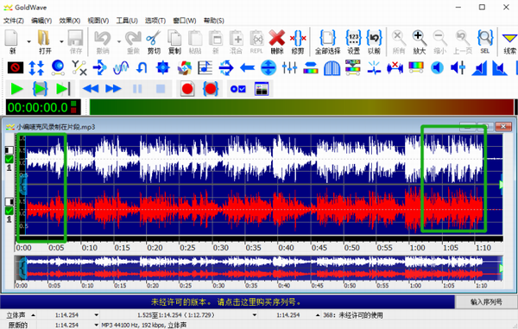Open the 文件(Z) menu
518x329 pixels.
pos(14,21)
